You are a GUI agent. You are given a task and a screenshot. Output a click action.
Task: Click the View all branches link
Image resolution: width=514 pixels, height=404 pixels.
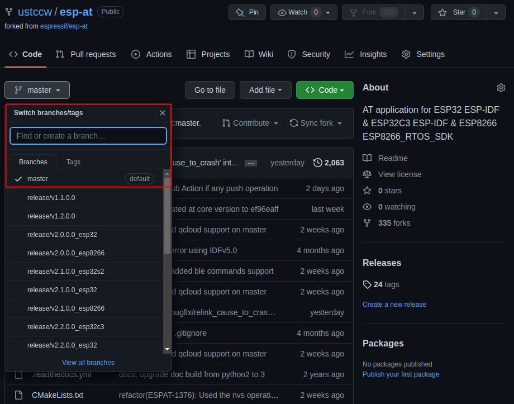(x=88, y=362)
